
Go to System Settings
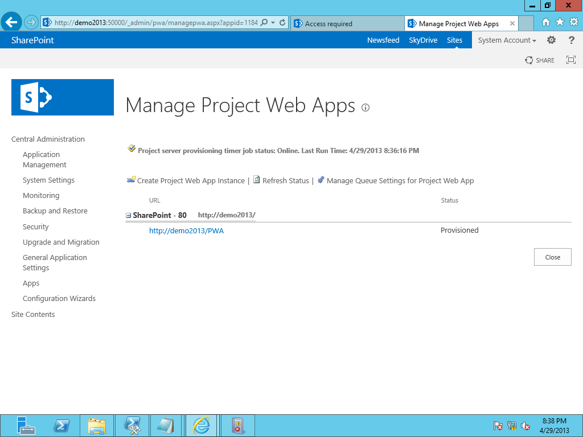(x=48, y=180)
